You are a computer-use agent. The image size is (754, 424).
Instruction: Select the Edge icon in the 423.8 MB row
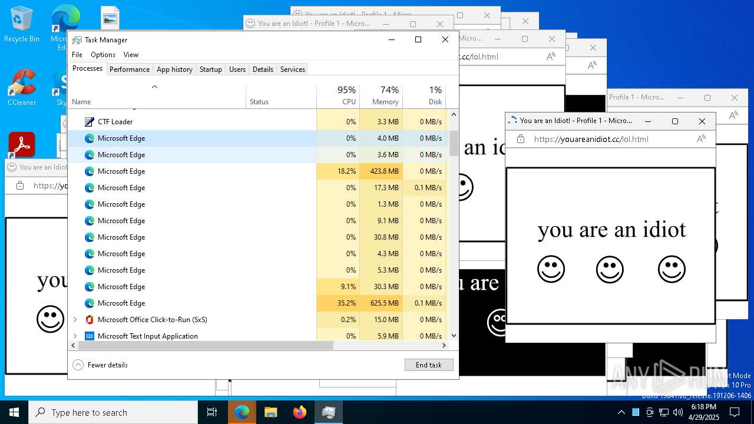(90, 171)
